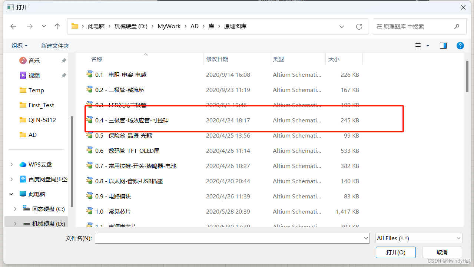This screenshot has width=474, height=267.
Task: Click the refresh icon in address bar
Action: tap(358, 26)
